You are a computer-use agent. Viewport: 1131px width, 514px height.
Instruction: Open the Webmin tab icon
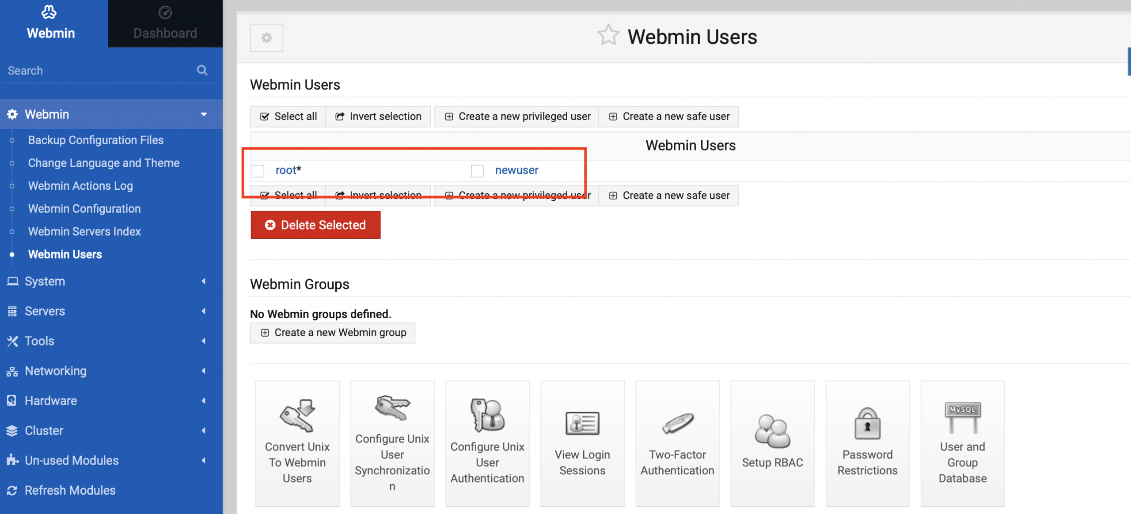point(49,12)
